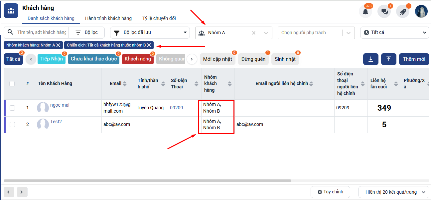Click the customer name search field

41,33
